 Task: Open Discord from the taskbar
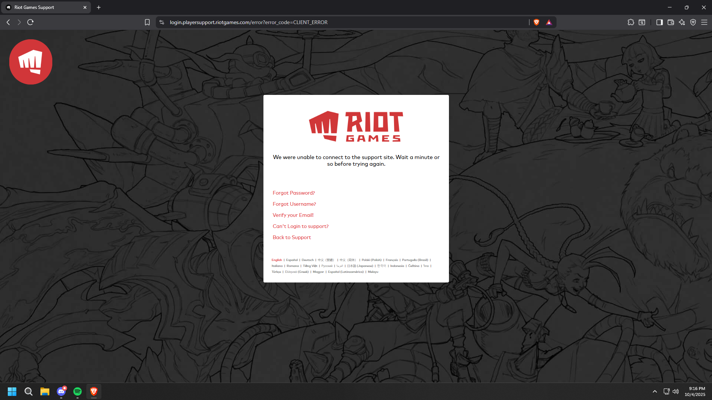pos(61,391)
